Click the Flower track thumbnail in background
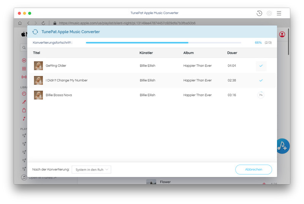The width and height of the screenshot is (304, 204). point(151,182)
